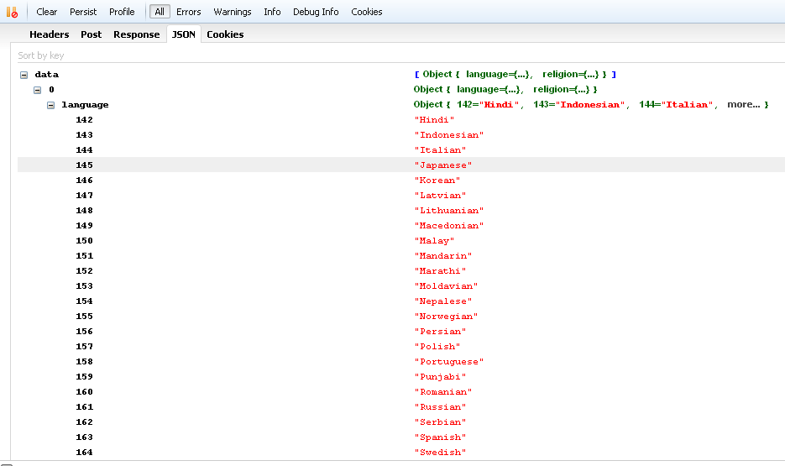Select the "Hindi" value in row 142
Viewport: 785px width, 466px height.
tap(434, 119)
